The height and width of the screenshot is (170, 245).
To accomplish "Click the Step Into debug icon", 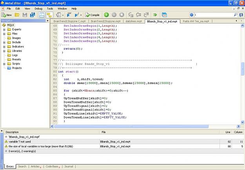I will click(131, 15).
